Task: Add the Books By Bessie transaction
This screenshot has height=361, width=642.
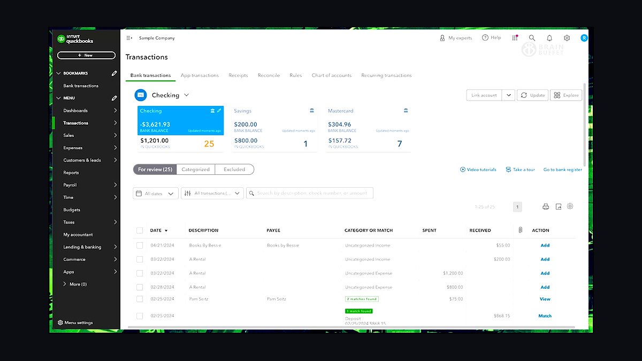Action: [545, 245]
